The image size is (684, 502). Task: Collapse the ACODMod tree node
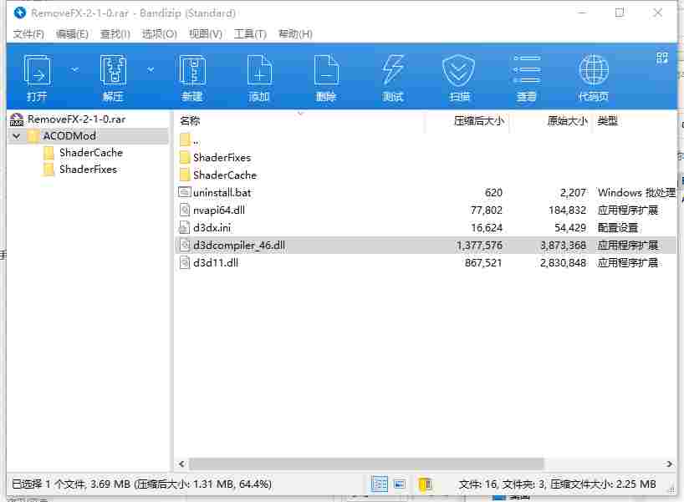tap(17, 136)
